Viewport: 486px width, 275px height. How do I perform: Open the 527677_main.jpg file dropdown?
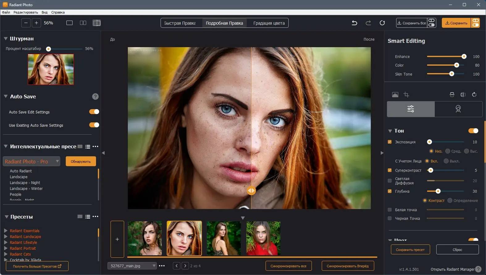coord(132,266)
